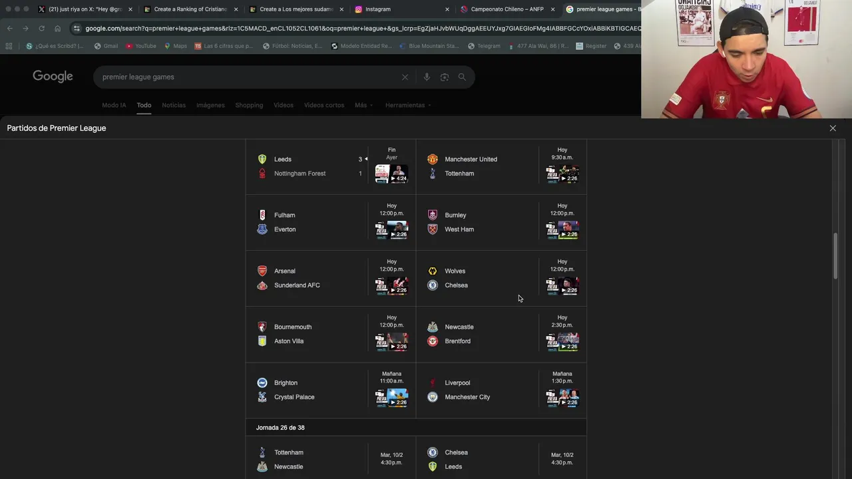The image size is (852, 479).
Task: Open the Chrome apps grid bookmark icon
Action: coord(9,46)
